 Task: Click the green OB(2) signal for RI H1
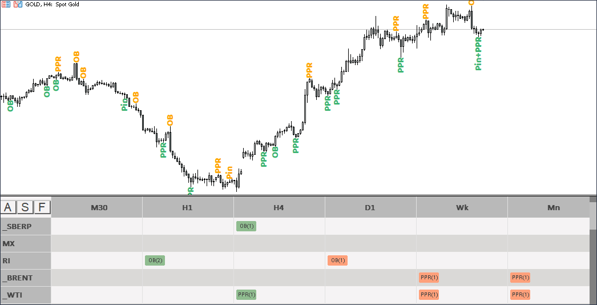click(x=155, y=260)
